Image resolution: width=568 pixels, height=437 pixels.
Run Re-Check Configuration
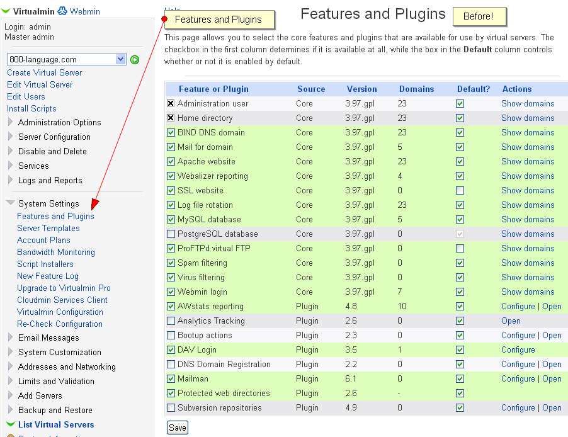click(59, 324)
